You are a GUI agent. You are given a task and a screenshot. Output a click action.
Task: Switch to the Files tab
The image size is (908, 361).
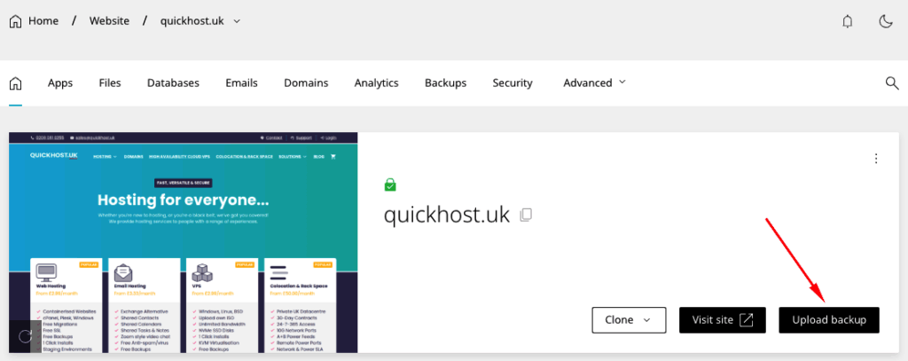coord(110,82)
